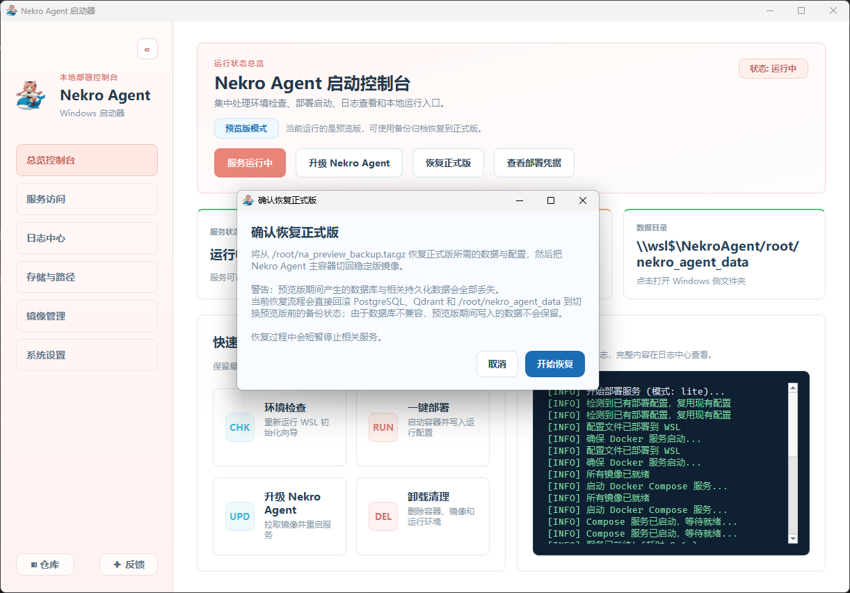Click 开始恢复 to start restoring
Viewport: 850px width, 593px height.
click(x=554, y=364)
